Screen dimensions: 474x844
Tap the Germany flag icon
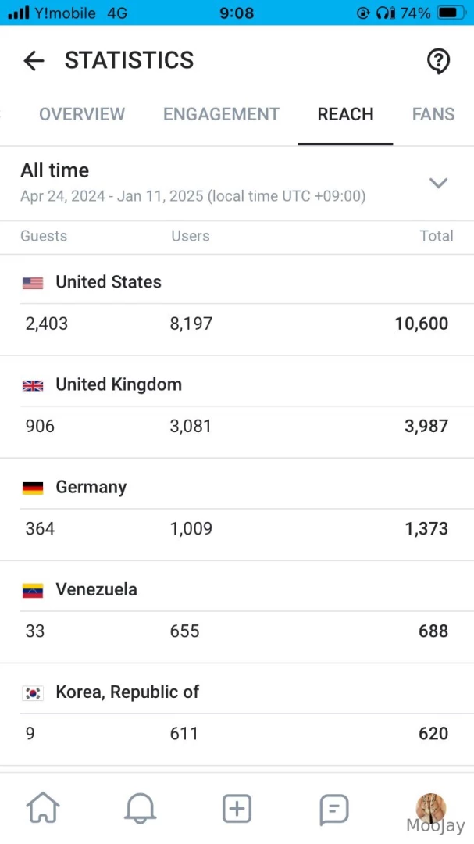tap(33, 488)
